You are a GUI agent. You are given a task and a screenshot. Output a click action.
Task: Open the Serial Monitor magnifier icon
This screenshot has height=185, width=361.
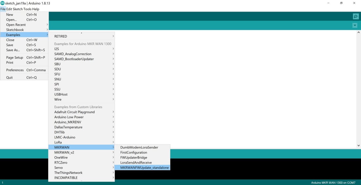tap(355, 16)
